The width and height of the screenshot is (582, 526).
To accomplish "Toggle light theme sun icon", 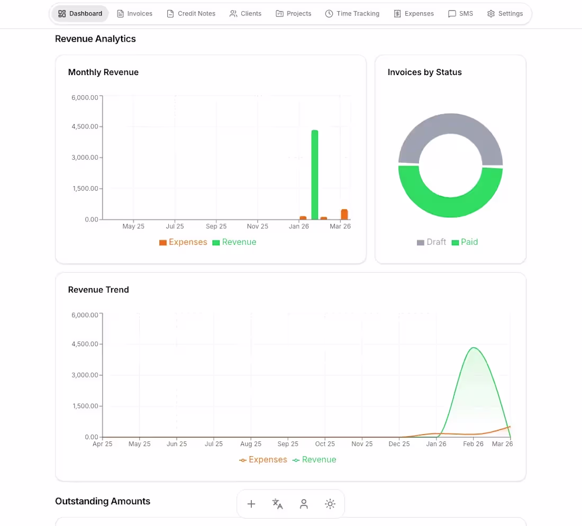I will tap(330, 504).
